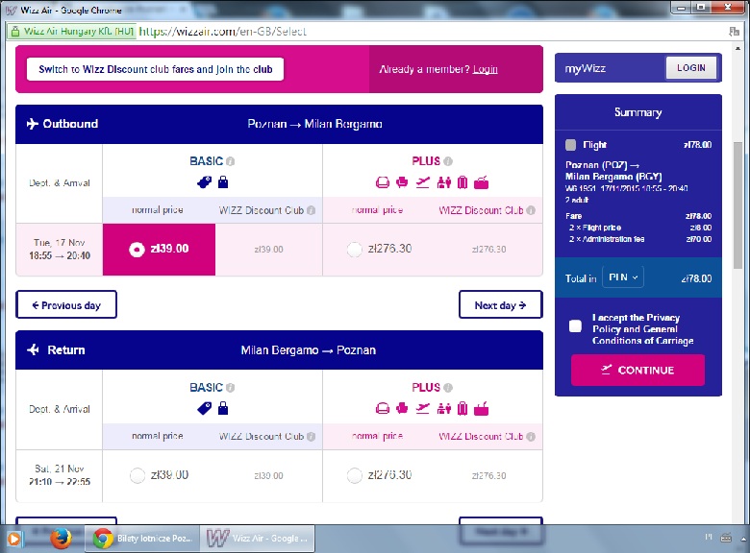Click Return PLUS first icon

click(x=383, y=409)
